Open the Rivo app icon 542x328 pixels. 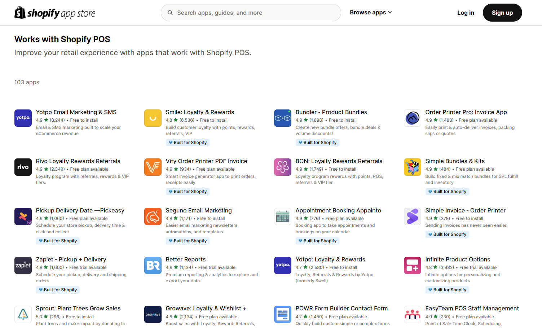pyautogui.click(x=23, y=167)
